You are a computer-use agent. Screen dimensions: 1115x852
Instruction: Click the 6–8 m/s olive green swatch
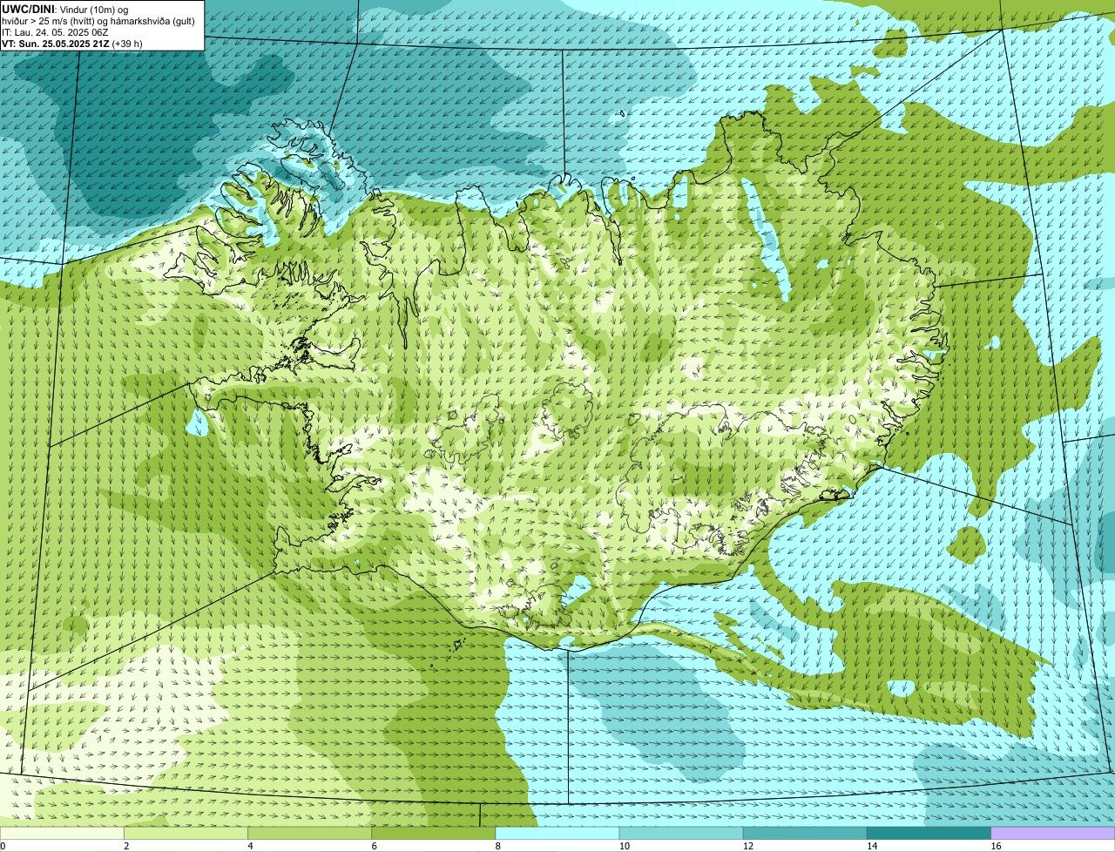coord(433,834)
